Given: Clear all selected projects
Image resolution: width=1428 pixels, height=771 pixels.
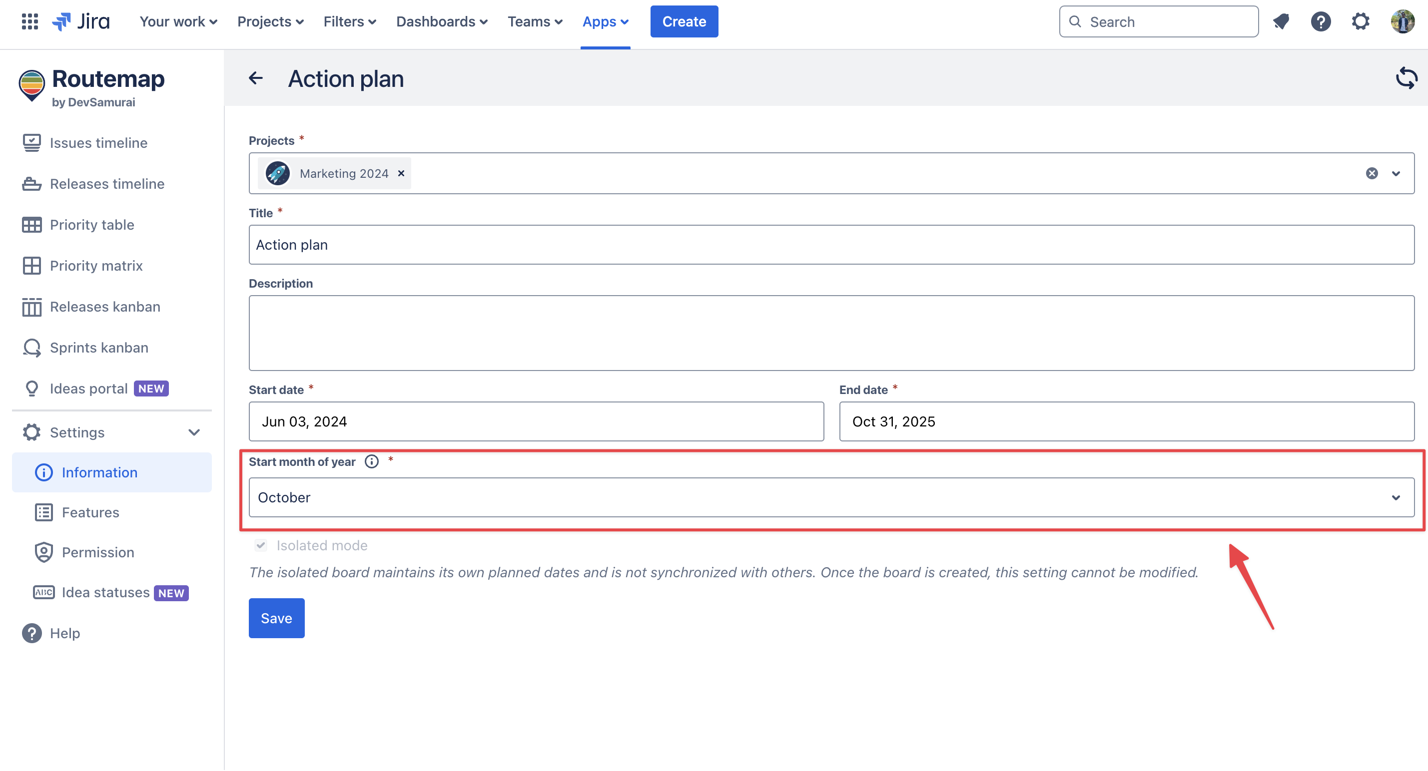Looking at the screenshot, I should click(1372, 173).
